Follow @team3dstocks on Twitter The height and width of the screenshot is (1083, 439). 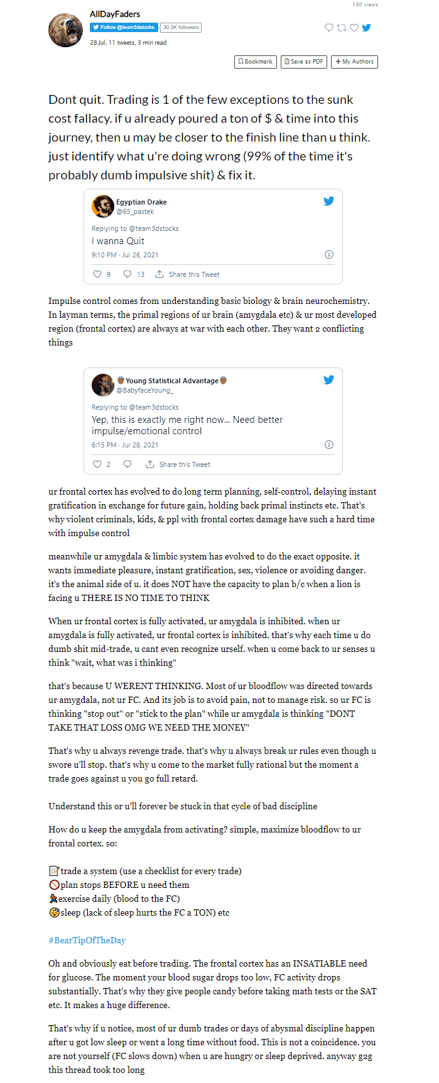tap(123, 28)
